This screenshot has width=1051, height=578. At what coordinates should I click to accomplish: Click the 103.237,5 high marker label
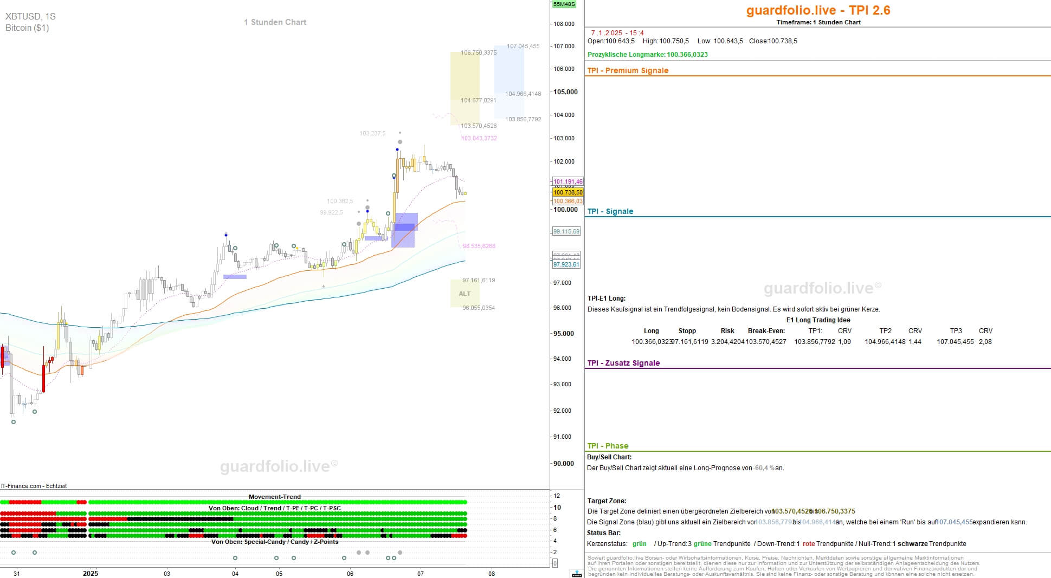pyautogui.click(x=372, y=133)
